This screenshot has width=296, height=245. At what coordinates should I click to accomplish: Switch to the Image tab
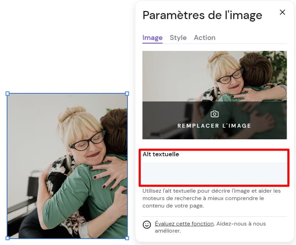152,38
